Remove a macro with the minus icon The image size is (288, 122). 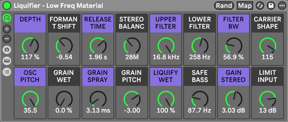click(7, 39)
